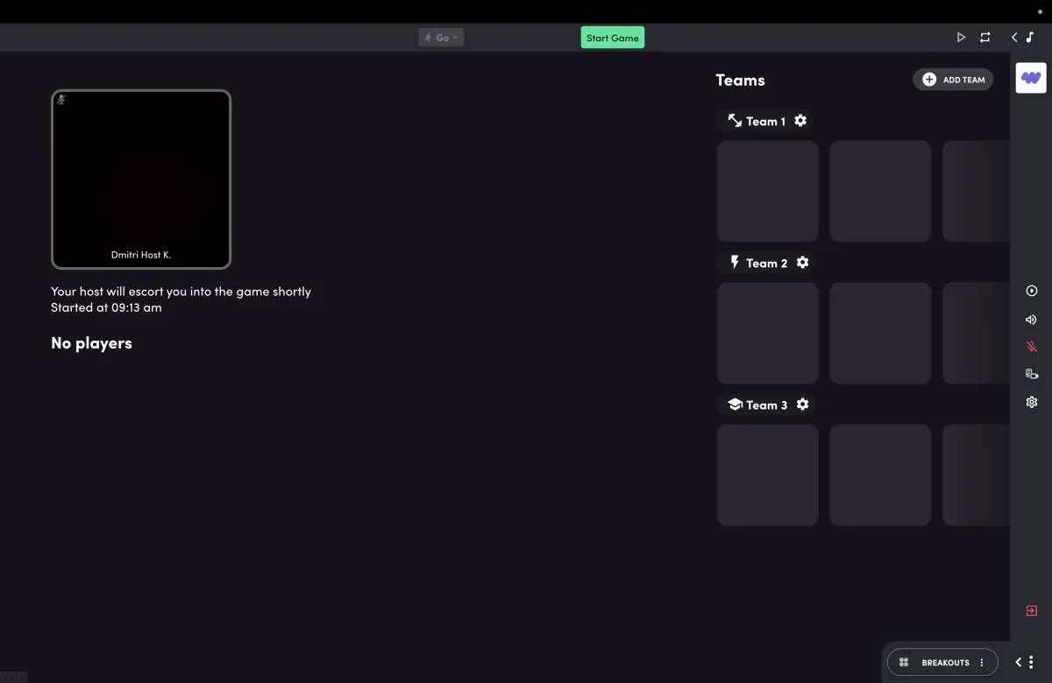Click the plus icon on Add Team
The height and width of the screenshot is (683, 1052).
tap(929, 80)
